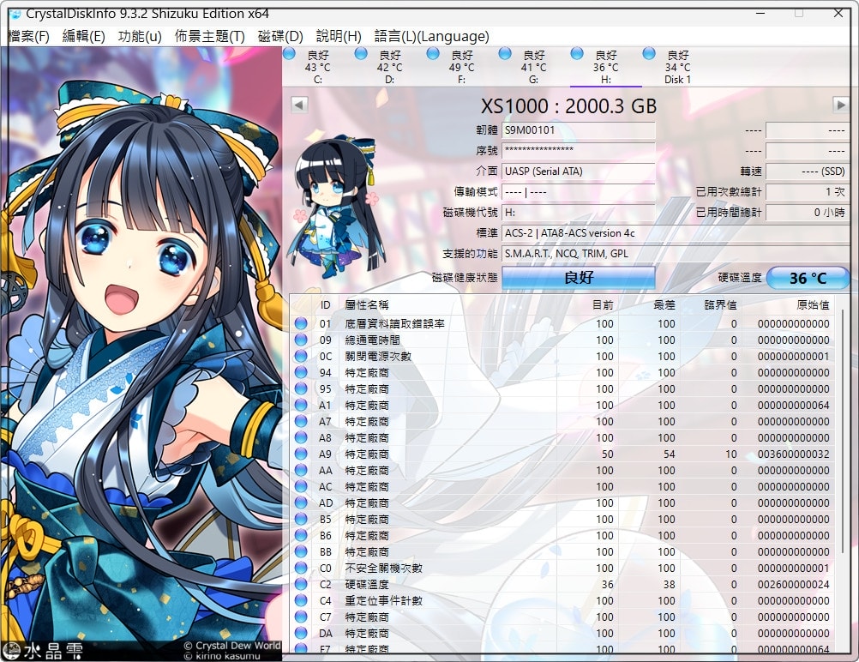Image resolution: width=859 pixels, height=662 pixels.
Task: Open the 編輯(E) menu
Action: pyautogui.click(x=83, y=36)
